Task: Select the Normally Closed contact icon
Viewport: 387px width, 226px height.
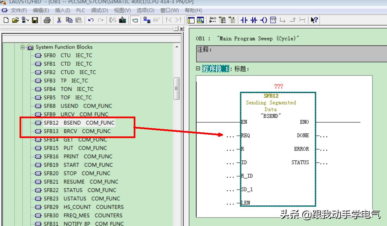Action: pos(254,21)
